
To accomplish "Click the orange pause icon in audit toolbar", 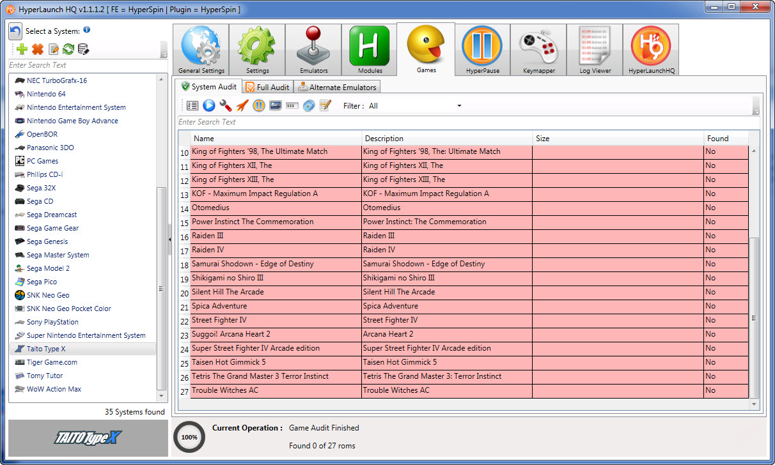I will [258, 105].
